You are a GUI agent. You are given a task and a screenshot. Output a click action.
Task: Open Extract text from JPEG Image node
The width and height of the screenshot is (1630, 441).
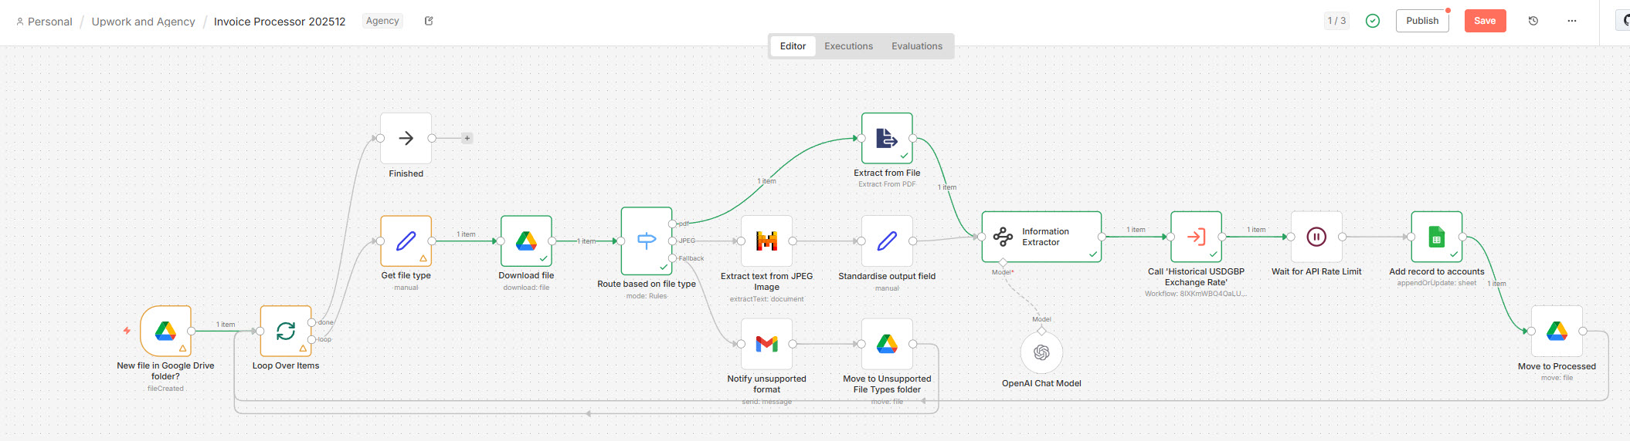click(766, 241)
